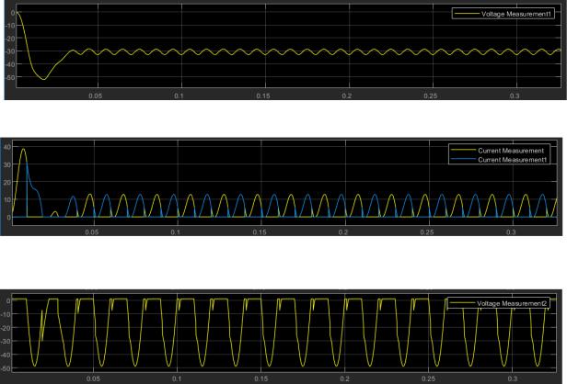
Task: Click the 0.1 time label under Voltage Measurement2 plot
Action: coord(177,378)
